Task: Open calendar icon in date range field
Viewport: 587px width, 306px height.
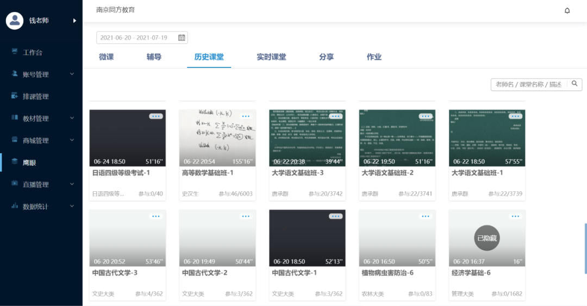Action: pos(182,38)
